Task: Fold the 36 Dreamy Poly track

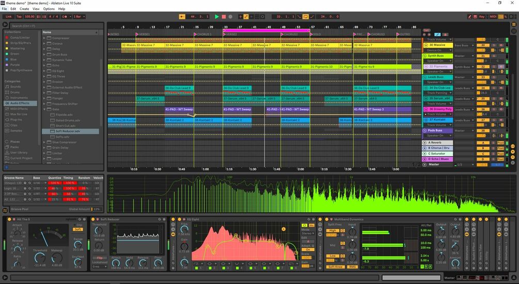Action: pos(427,109)
